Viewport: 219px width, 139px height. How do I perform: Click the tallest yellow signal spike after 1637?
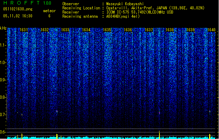coord(159,135)
